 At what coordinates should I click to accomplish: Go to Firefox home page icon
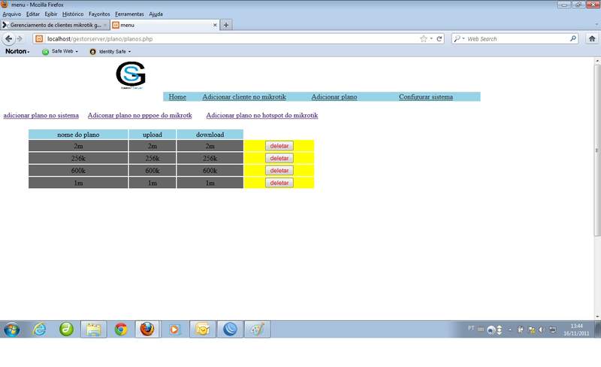(x=592, y=39)
